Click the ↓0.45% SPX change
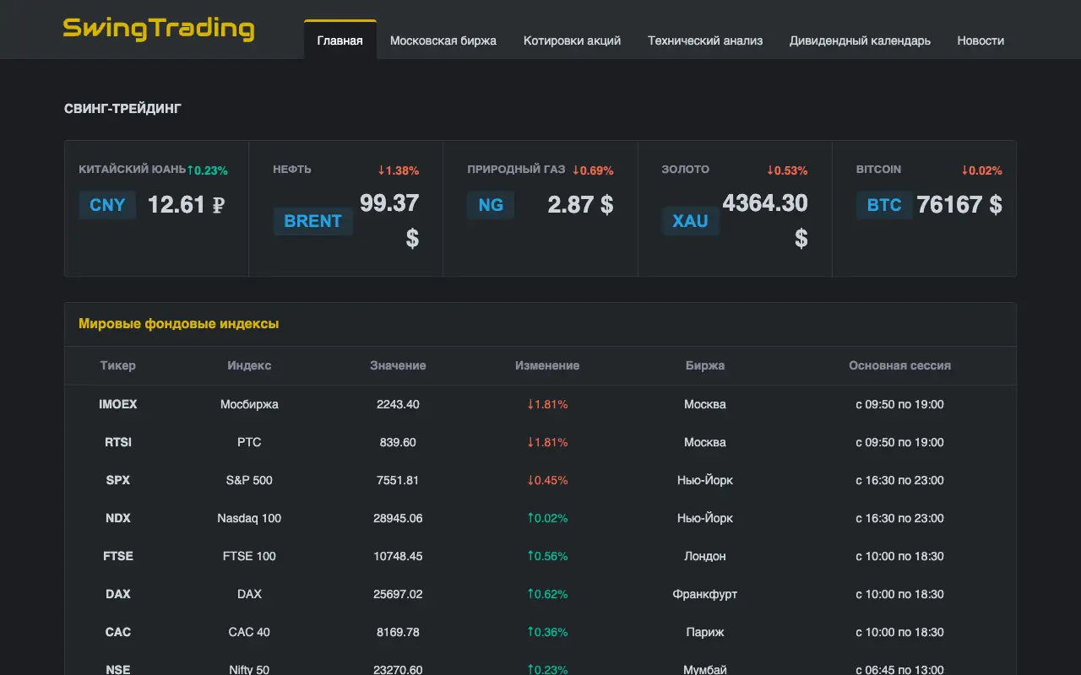1081x675 pixels. pos(547,480)
